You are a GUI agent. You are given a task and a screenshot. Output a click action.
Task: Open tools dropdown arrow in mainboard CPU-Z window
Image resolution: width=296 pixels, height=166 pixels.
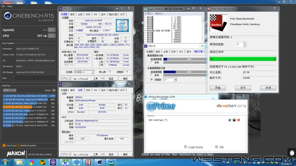click(102, 154)
